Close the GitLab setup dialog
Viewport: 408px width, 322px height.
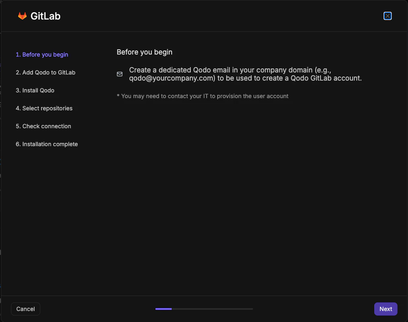(387, 16)
